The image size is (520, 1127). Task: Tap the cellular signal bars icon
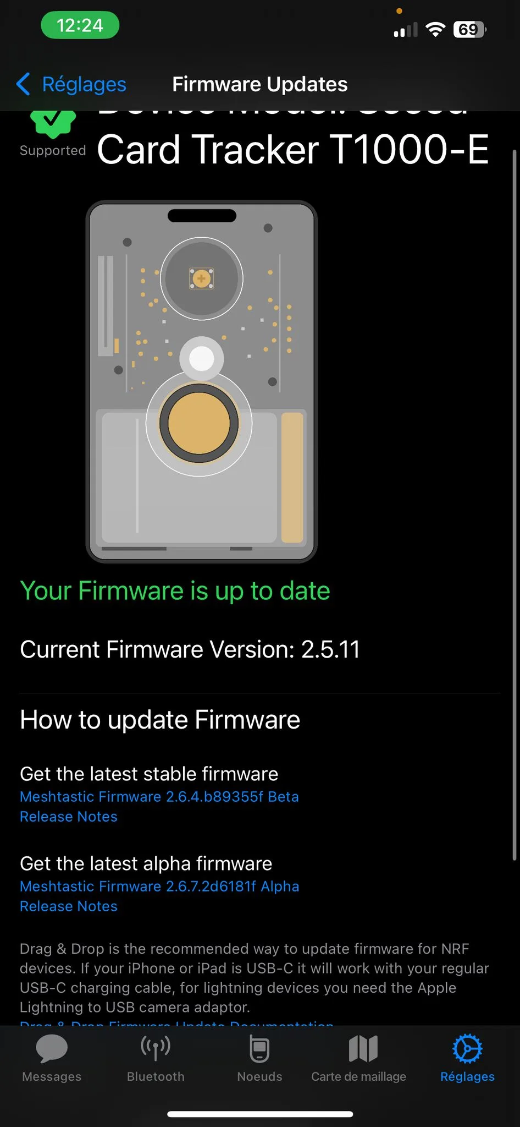tap(406, 30)
